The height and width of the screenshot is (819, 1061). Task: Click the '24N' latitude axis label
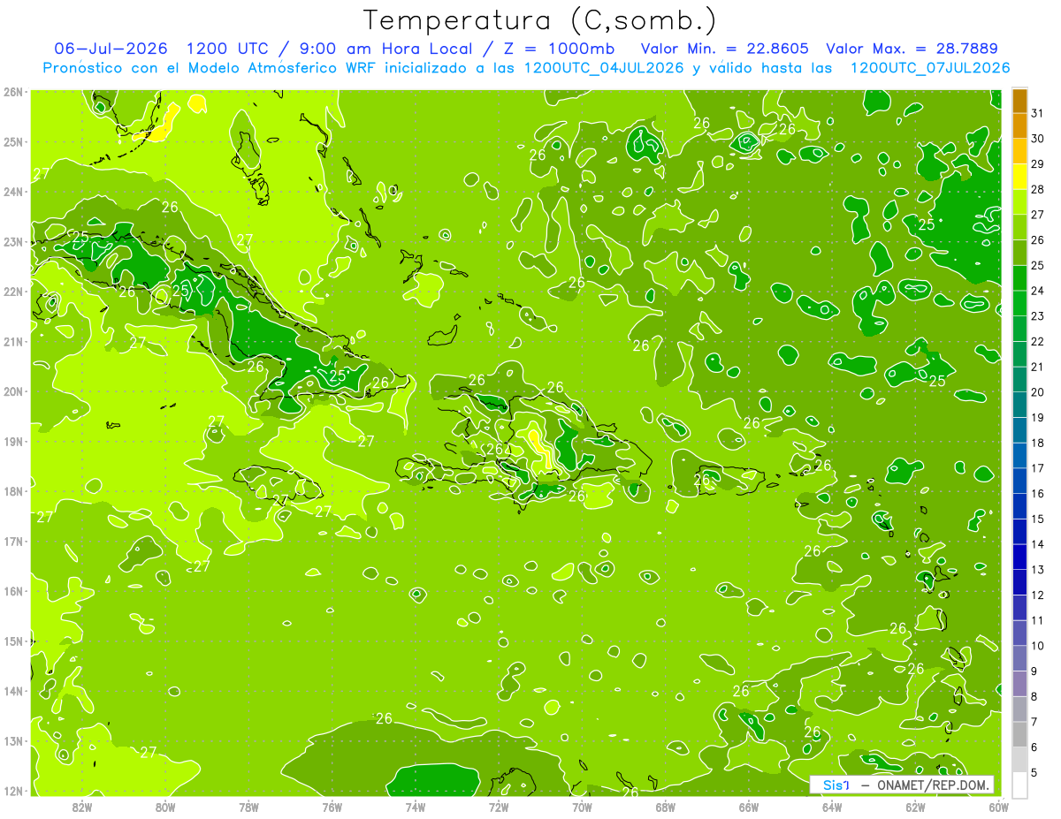[x=12, y=192]
